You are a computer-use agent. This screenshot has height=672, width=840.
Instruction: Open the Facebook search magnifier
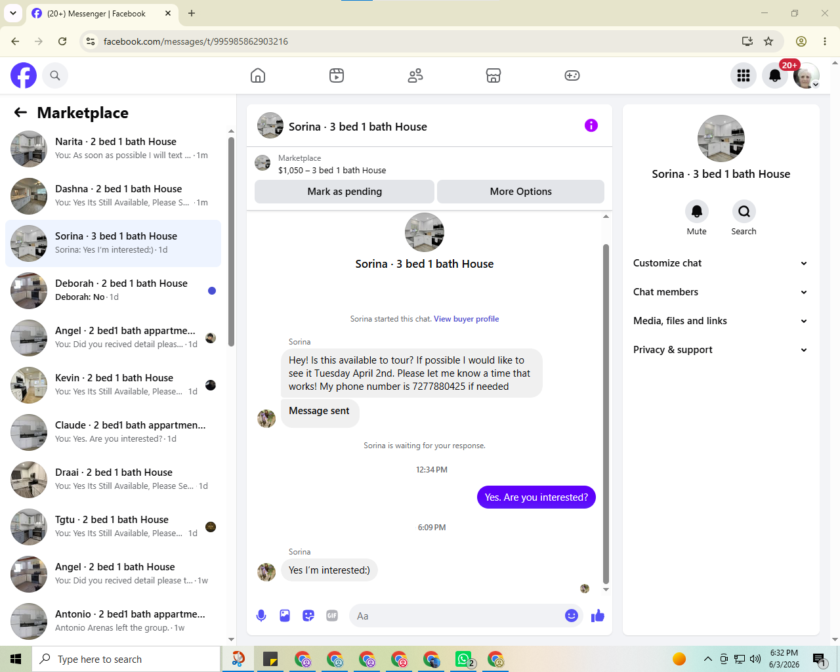point(55,75)
